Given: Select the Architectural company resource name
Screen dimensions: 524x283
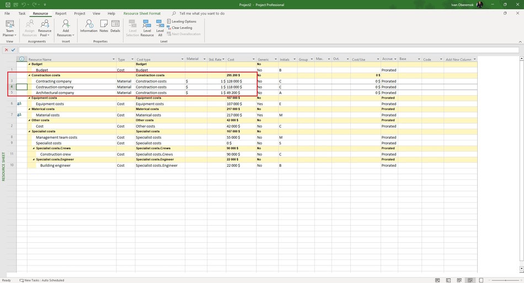Looking at the screenshot, I should [x=55, y=93].
